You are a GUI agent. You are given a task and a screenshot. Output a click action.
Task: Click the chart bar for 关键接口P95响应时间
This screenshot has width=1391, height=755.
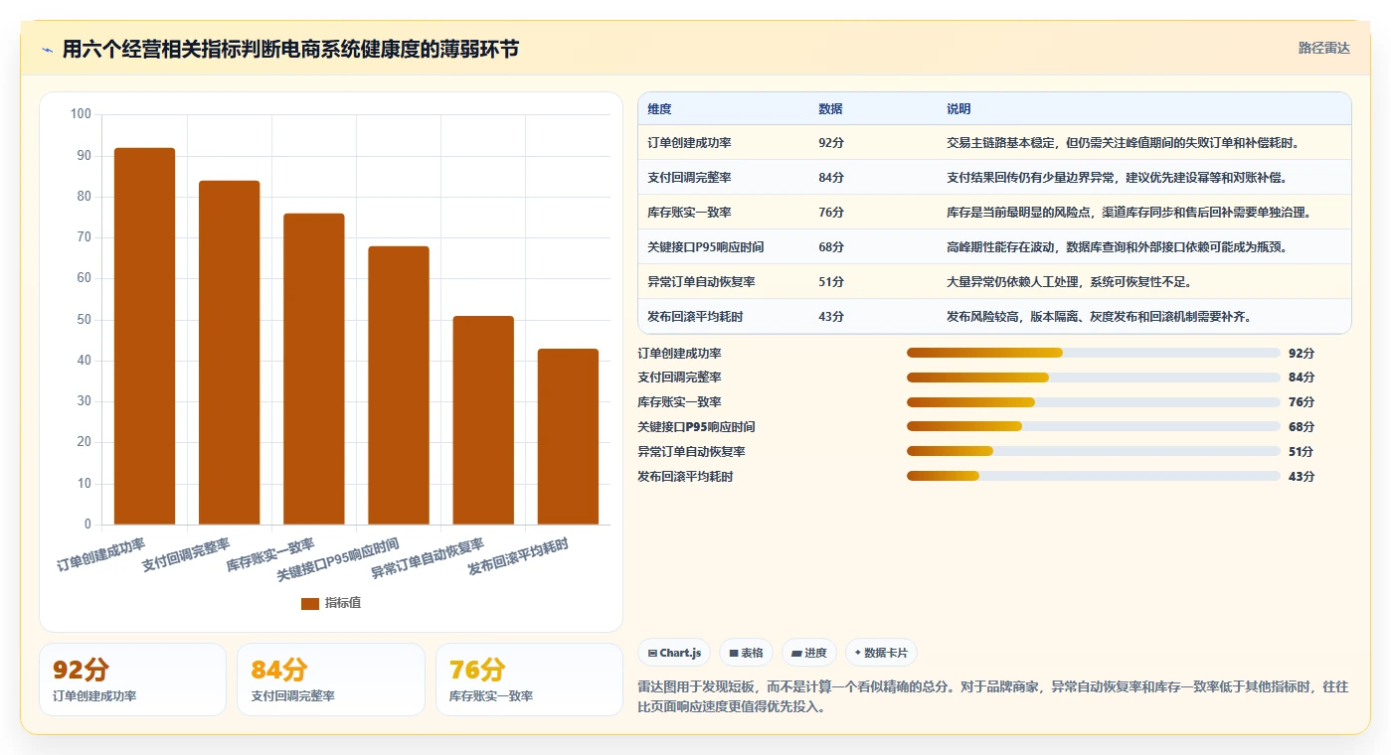(399, 385)
